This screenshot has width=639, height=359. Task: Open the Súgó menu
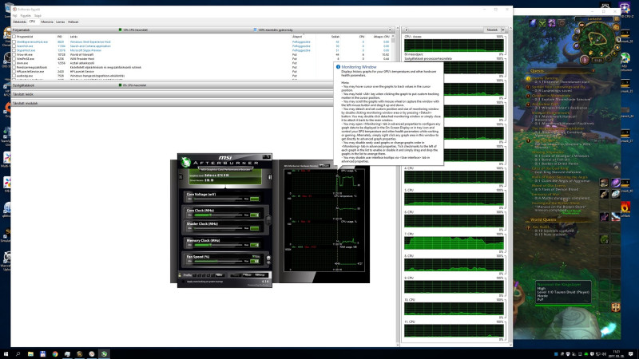38,15
